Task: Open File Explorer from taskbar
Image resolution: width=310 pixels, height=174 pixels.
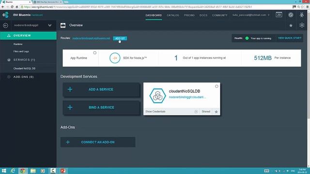Action: (33, 171)
